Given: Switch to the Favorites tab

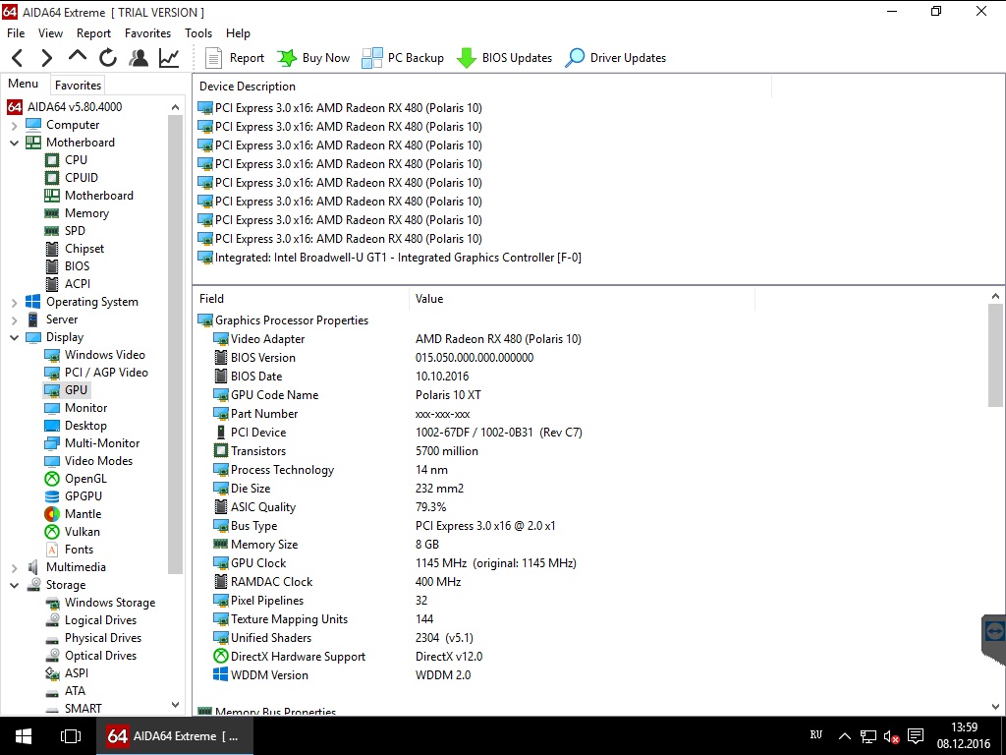Looking at the screenshot, I should point(78,85).
